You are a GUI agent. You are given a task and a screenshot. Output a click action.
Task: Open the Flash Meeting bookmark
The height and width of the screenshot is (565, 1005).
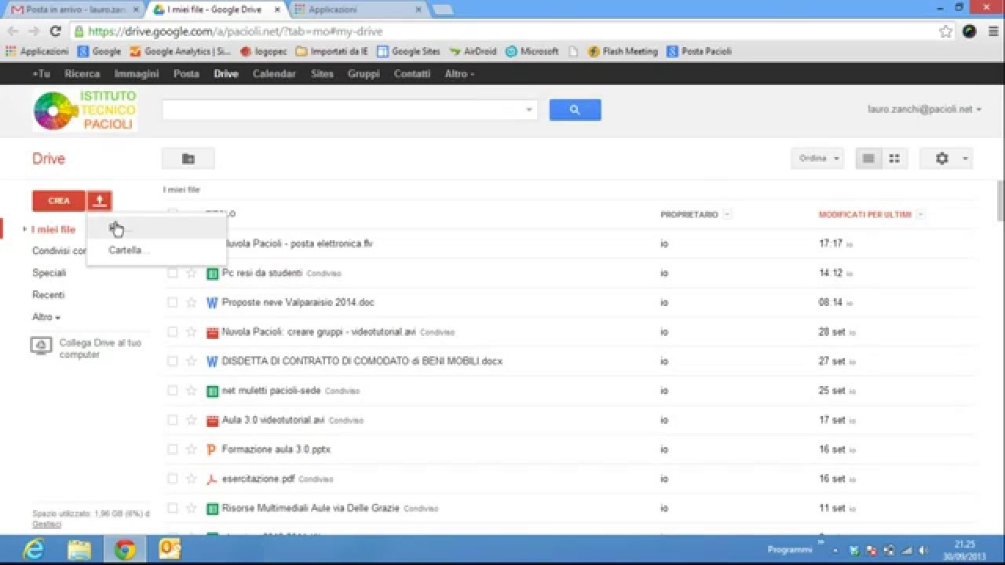pos(622,51)
